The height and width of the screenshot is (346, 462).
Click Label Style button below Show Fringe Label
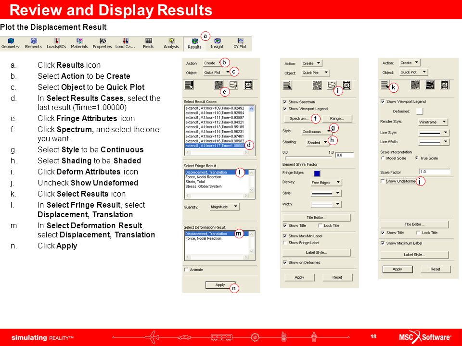(317, 252)
